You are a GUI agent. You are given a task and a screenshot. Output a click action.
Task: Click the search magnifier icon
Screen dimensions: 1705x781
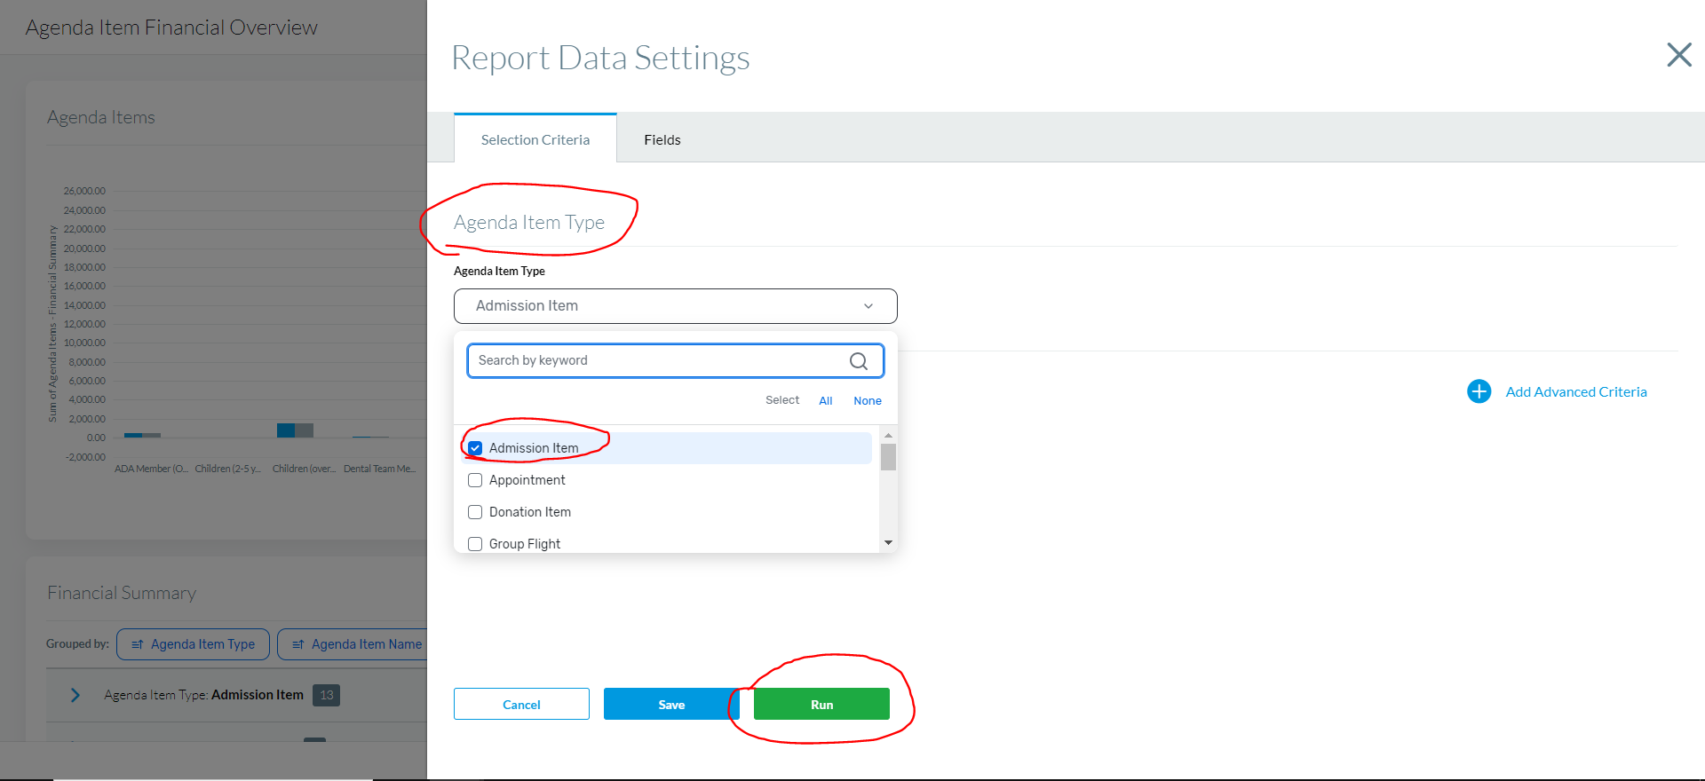pos(858,361)
